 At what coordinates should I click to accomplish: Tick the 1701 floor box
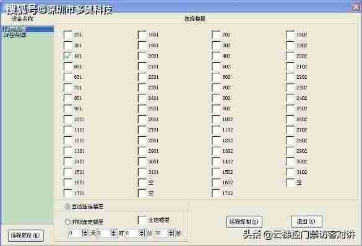pos(68,193)
